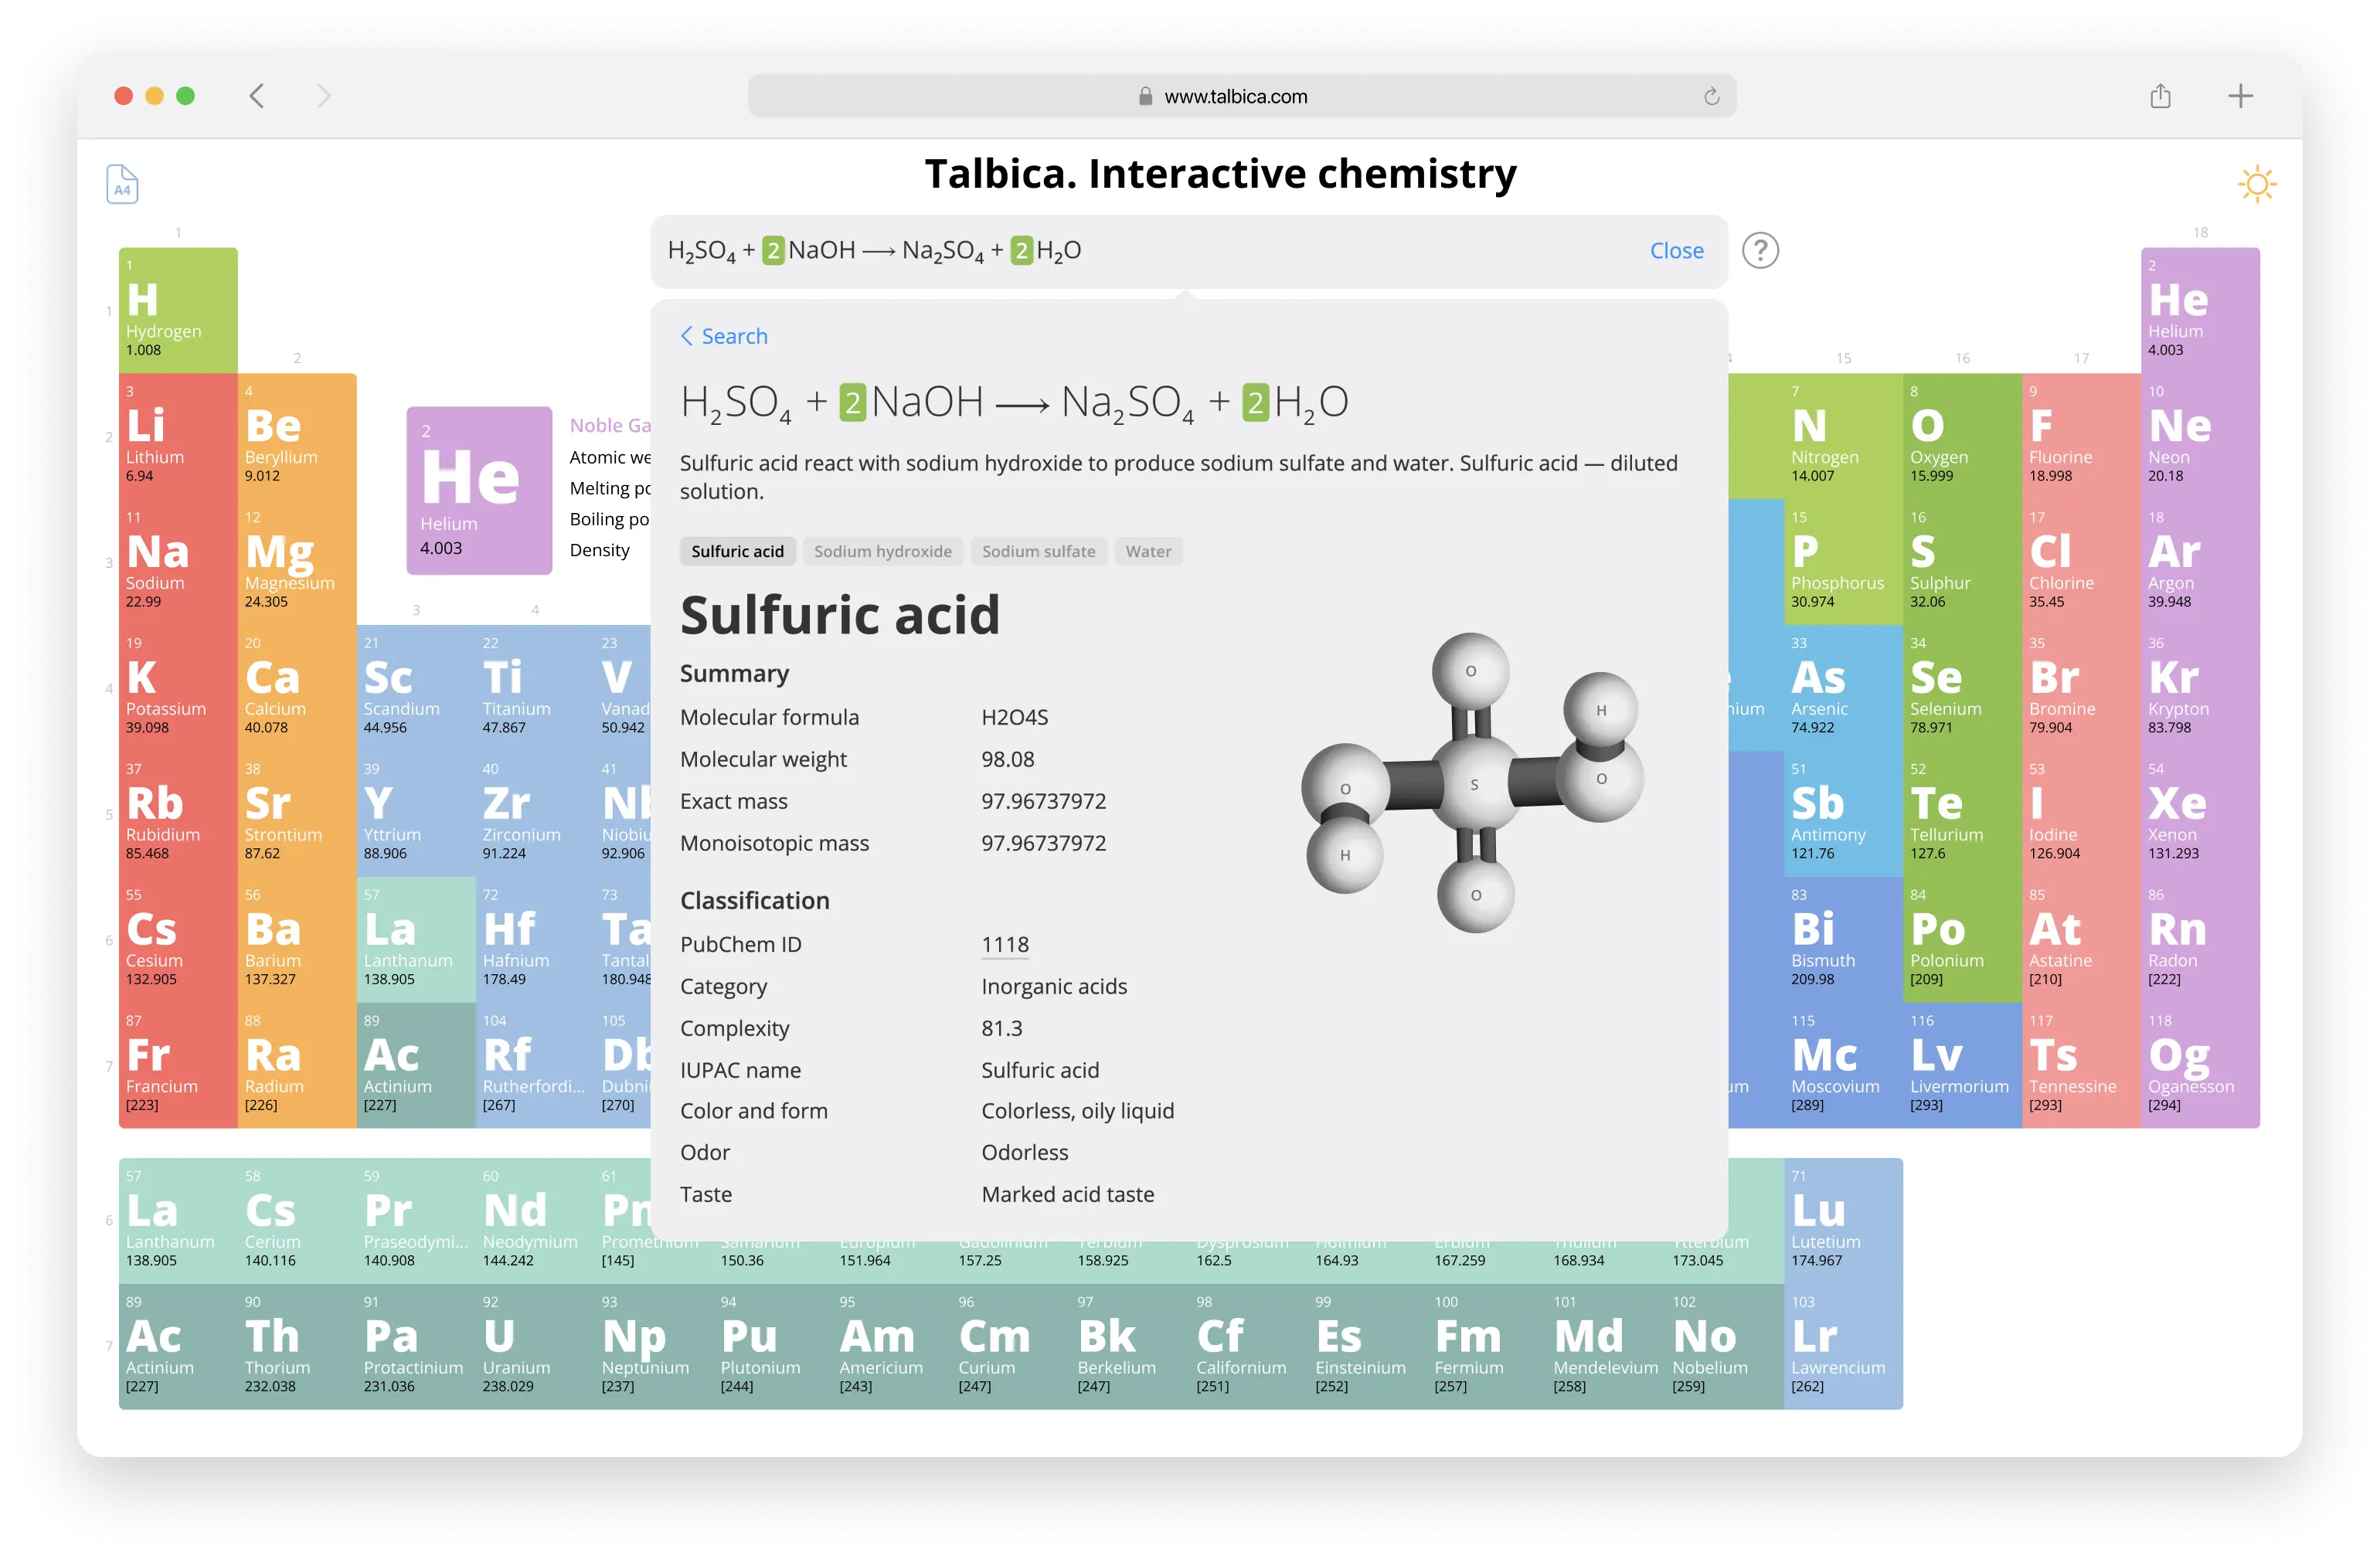
Task: Select the Lutetium element tile
Action: [x=1843, y=1221]
